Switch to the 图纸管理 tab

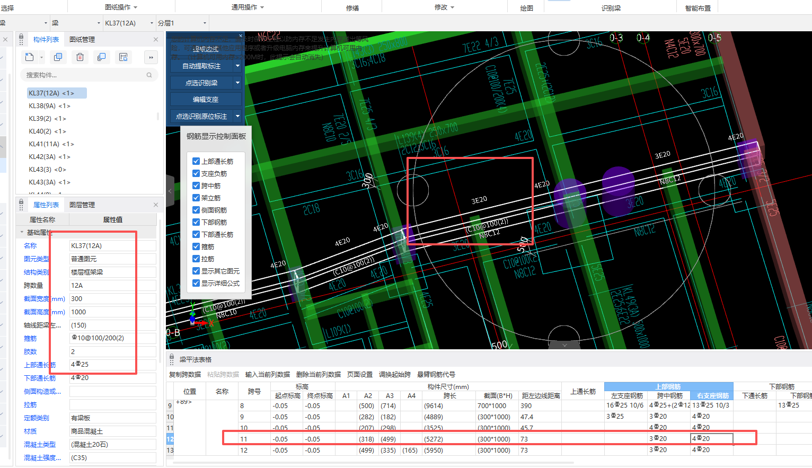point(82,40)
